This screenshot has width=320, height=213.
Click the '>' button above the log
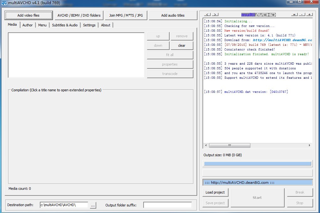point(215,15)
